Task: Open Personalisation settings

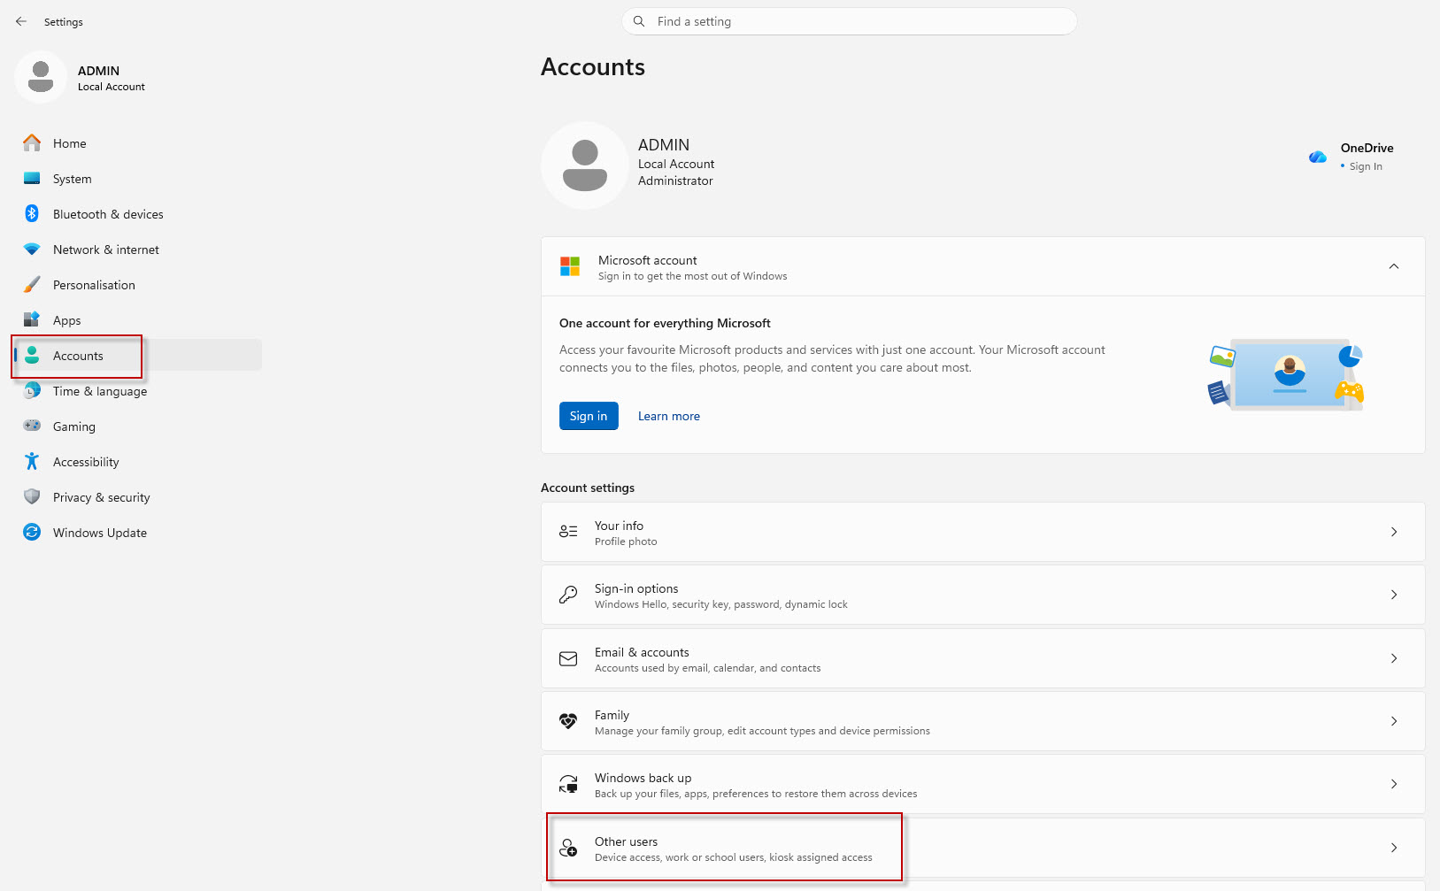Action: [138, 284]
